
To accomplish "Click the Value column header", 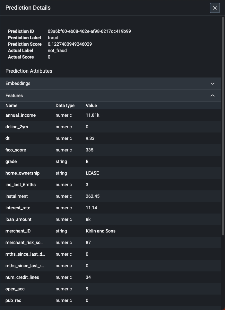I will point(91,105).
